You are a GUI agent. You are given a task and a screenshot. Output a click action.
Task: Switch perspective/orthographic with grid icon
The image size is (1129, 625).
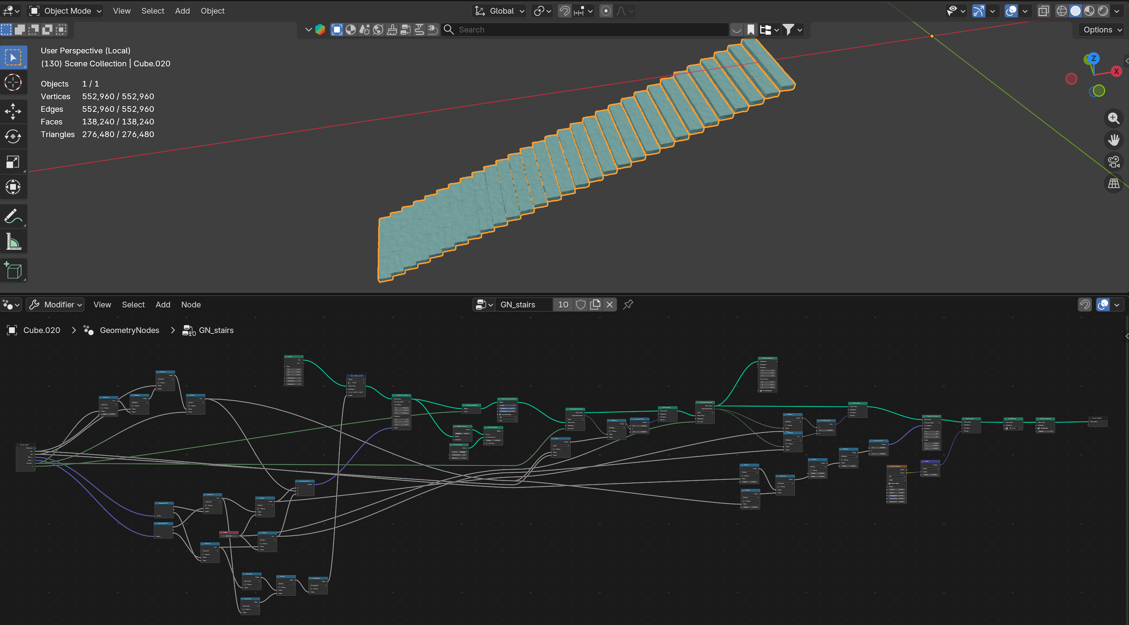(1114, 184)
